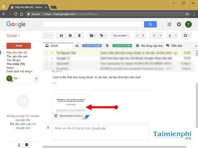Go to older conversation arrow

click(143, 36)
